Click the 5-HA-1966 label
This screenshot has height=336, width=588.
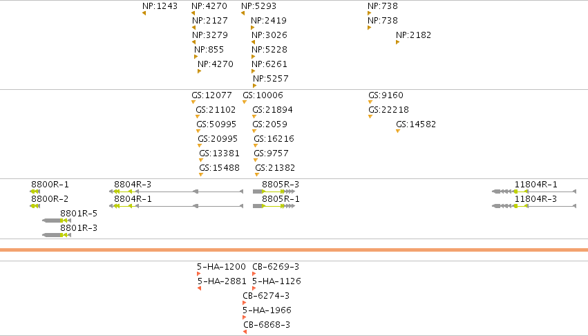coord(267,310)
